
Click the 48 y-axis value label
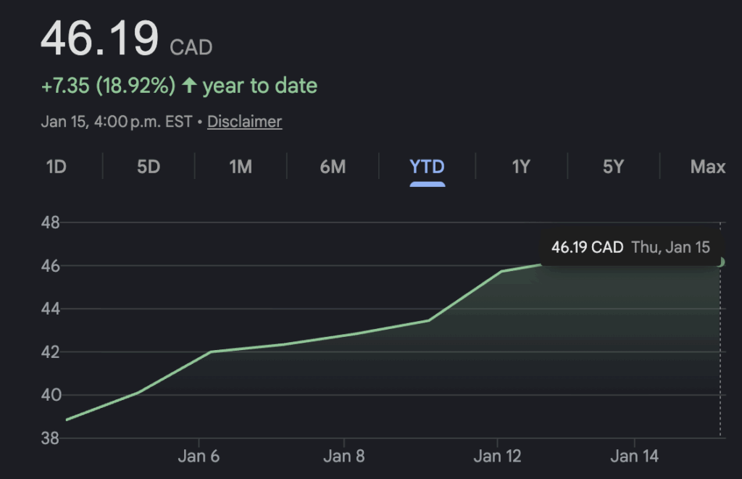coord(50,222)
